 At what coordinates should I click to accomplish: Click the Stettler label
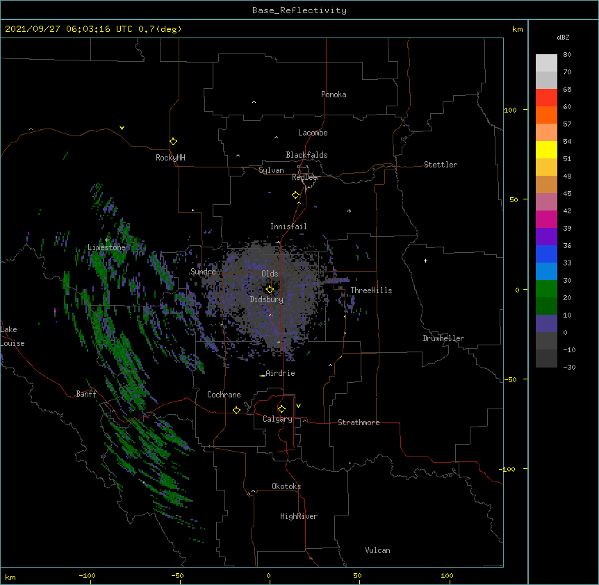441,165
